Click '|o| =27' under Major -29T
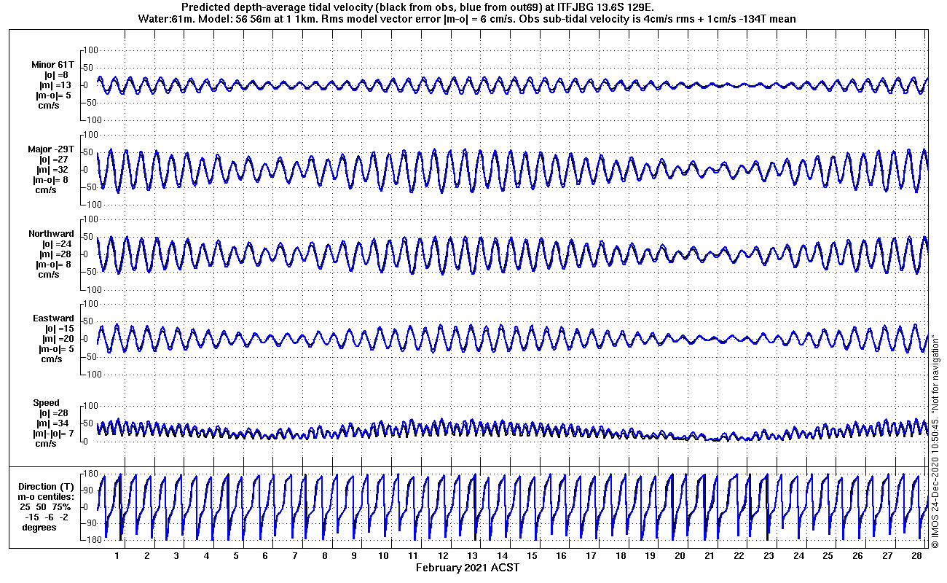Screen dimensions: 947x583 click(x=54, y=160)
